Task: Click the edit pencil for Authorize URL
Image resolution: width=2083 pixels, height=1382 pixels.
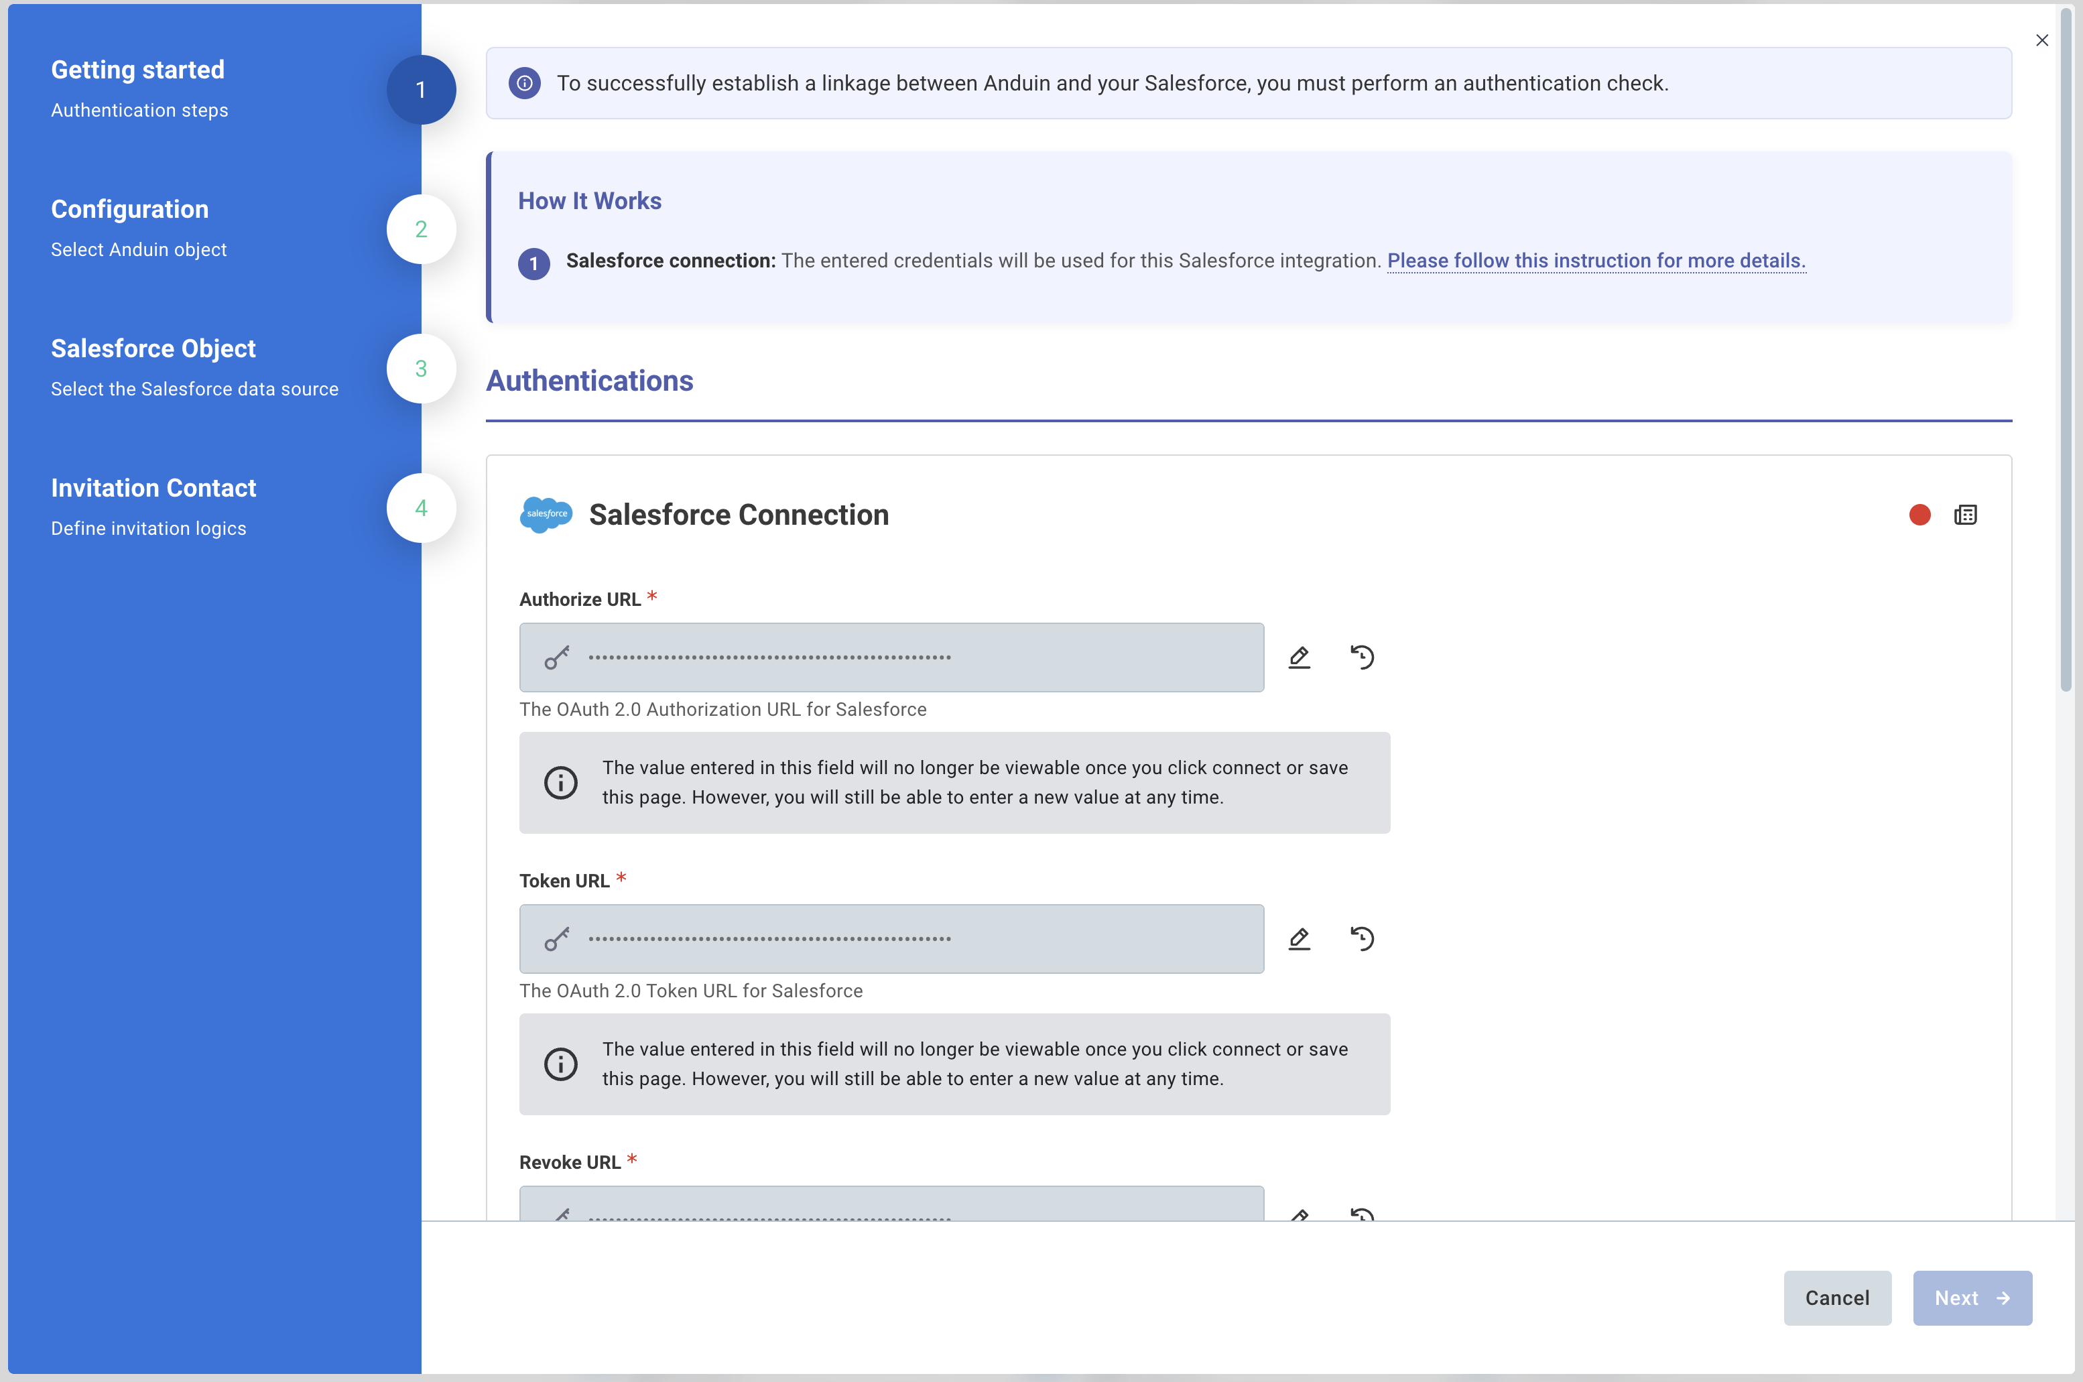Action: 1299,657
